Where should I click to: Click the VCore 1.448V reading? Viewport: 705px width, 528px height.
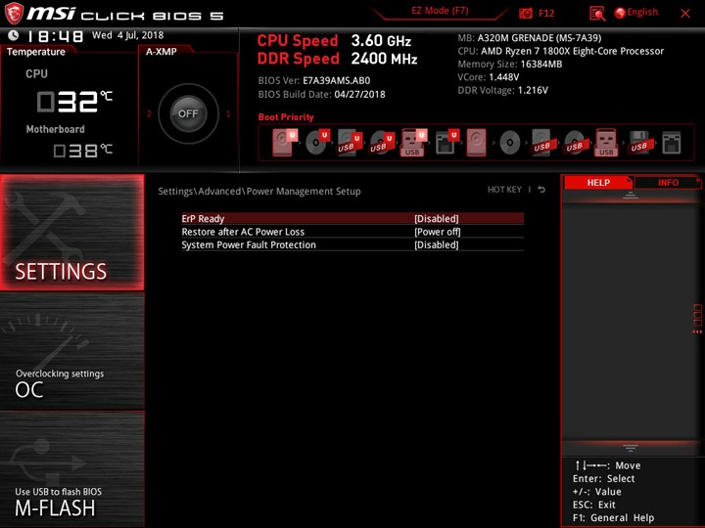(489, 77)
